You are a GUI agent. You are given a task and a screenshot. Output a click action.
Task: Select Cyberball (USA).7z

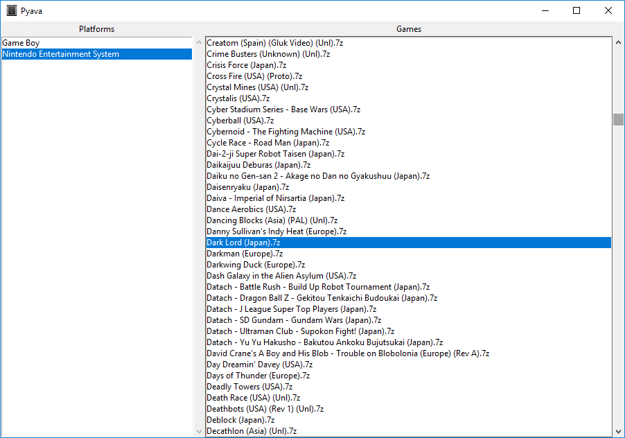tap(409, 121)
